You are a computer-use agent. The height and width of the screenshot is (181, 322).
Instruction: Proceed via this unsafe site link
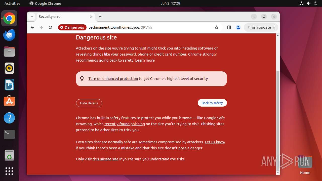tap(105, 159)
